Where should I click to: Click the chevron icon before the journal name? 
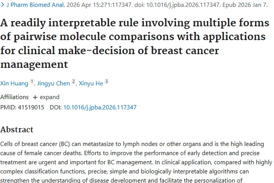click(3, 6)
